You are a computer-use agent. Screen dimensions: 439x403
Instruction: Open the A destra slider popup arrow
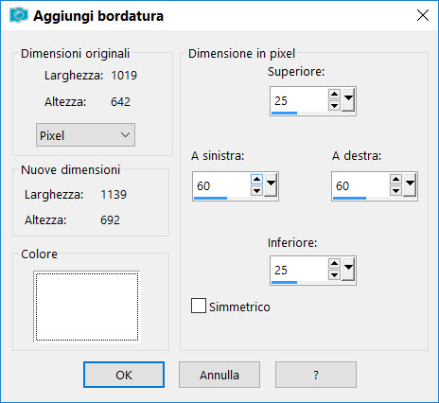(410, 185)
